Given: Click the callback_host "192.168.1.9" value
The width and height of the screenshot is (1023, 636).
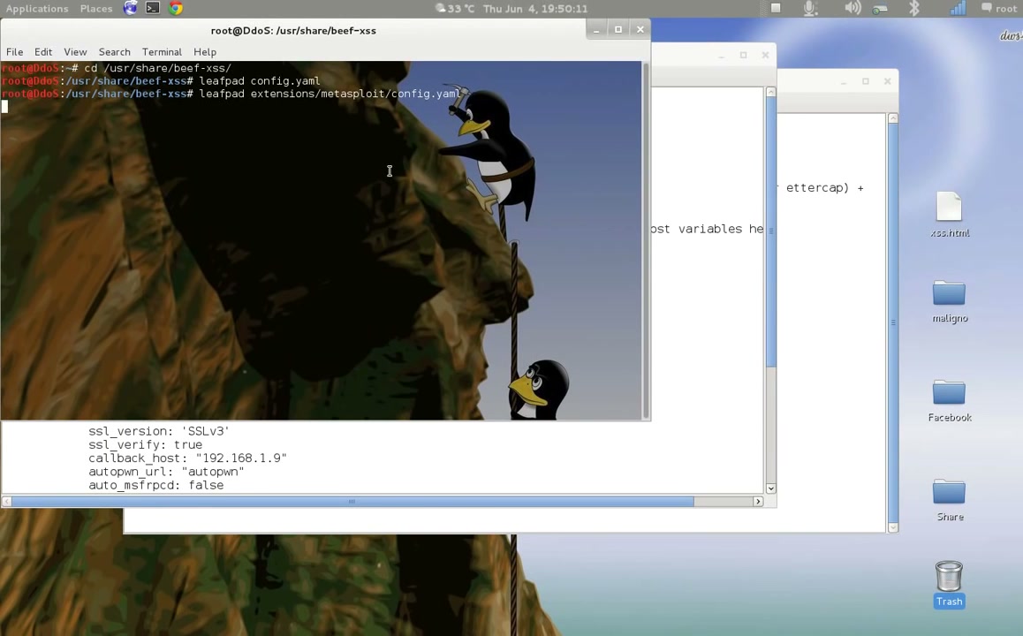Looking at the screenshot, I should 241,458.
